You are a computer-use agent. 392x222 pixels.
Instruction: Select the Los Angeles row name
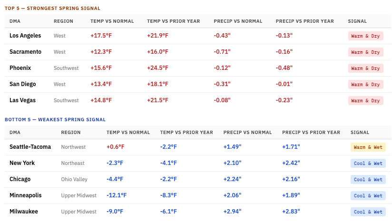tap(25, 36)
